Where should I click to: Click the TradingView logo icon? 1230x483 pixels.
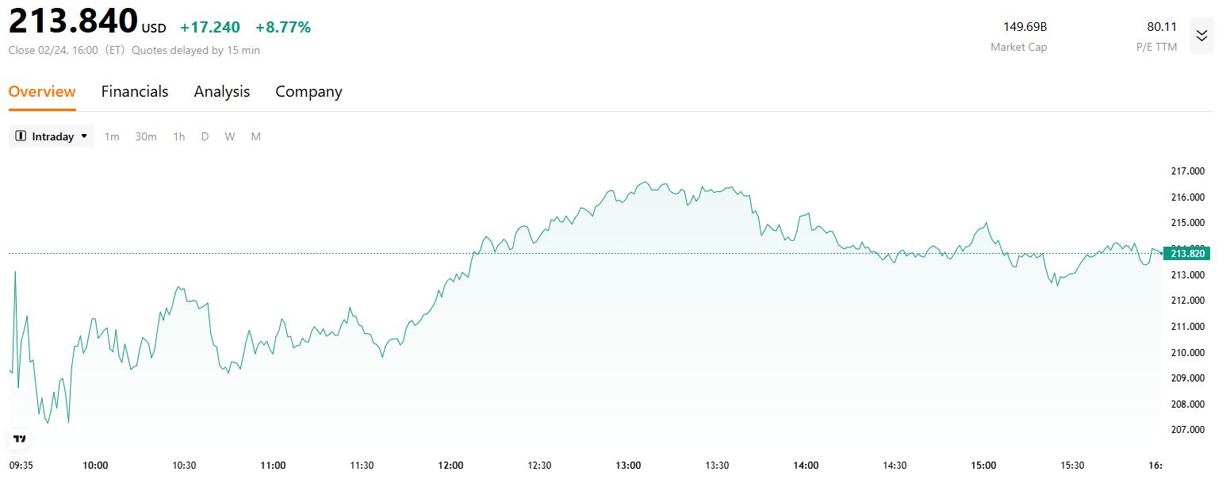coord(20,439)
